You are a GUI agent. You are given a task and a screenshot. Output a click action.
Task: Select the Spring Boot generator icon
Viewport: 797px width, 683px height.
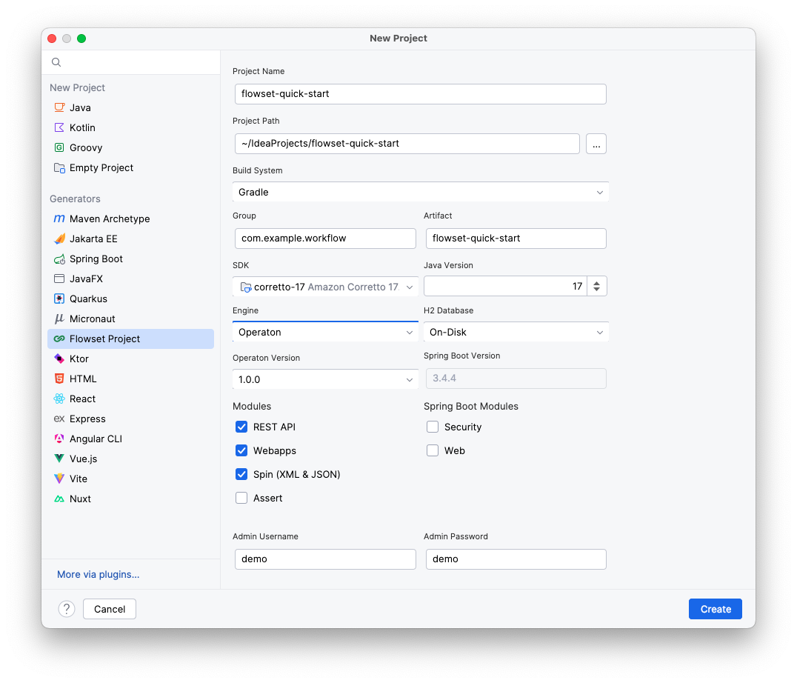click(60, 259)
